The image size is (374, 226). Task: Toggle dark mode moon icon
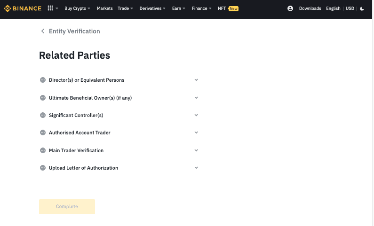pos(362,8)
